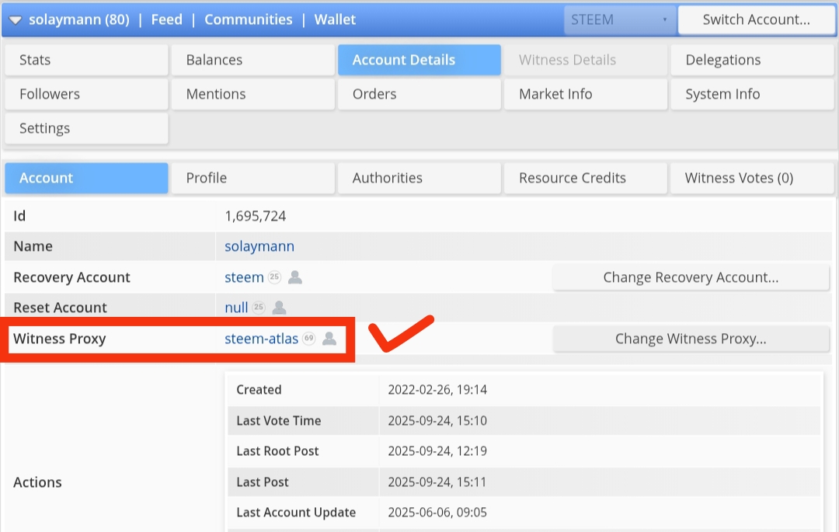
Task: Click reputation badge 25 next to steem
Action: click(274, 277)
